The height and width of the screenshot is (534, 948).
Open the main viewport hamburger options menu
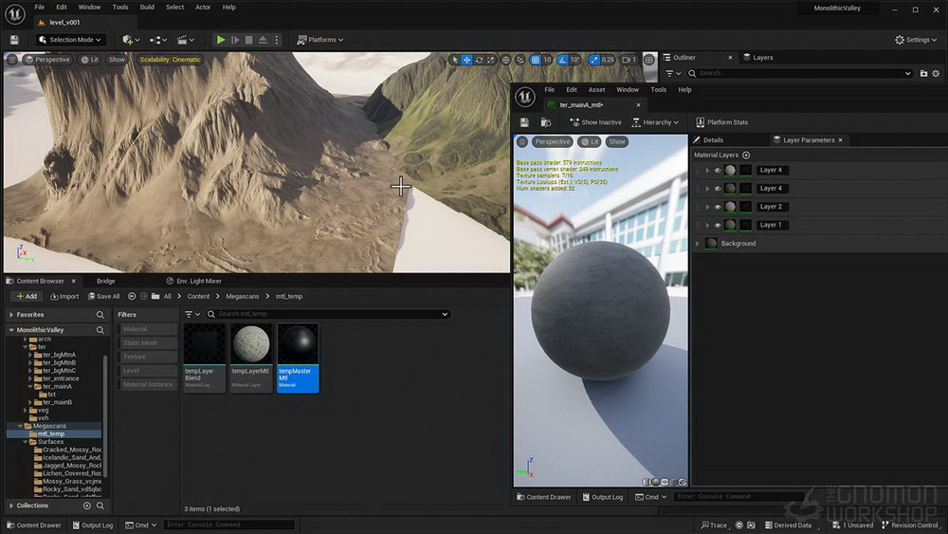(12, 59)
